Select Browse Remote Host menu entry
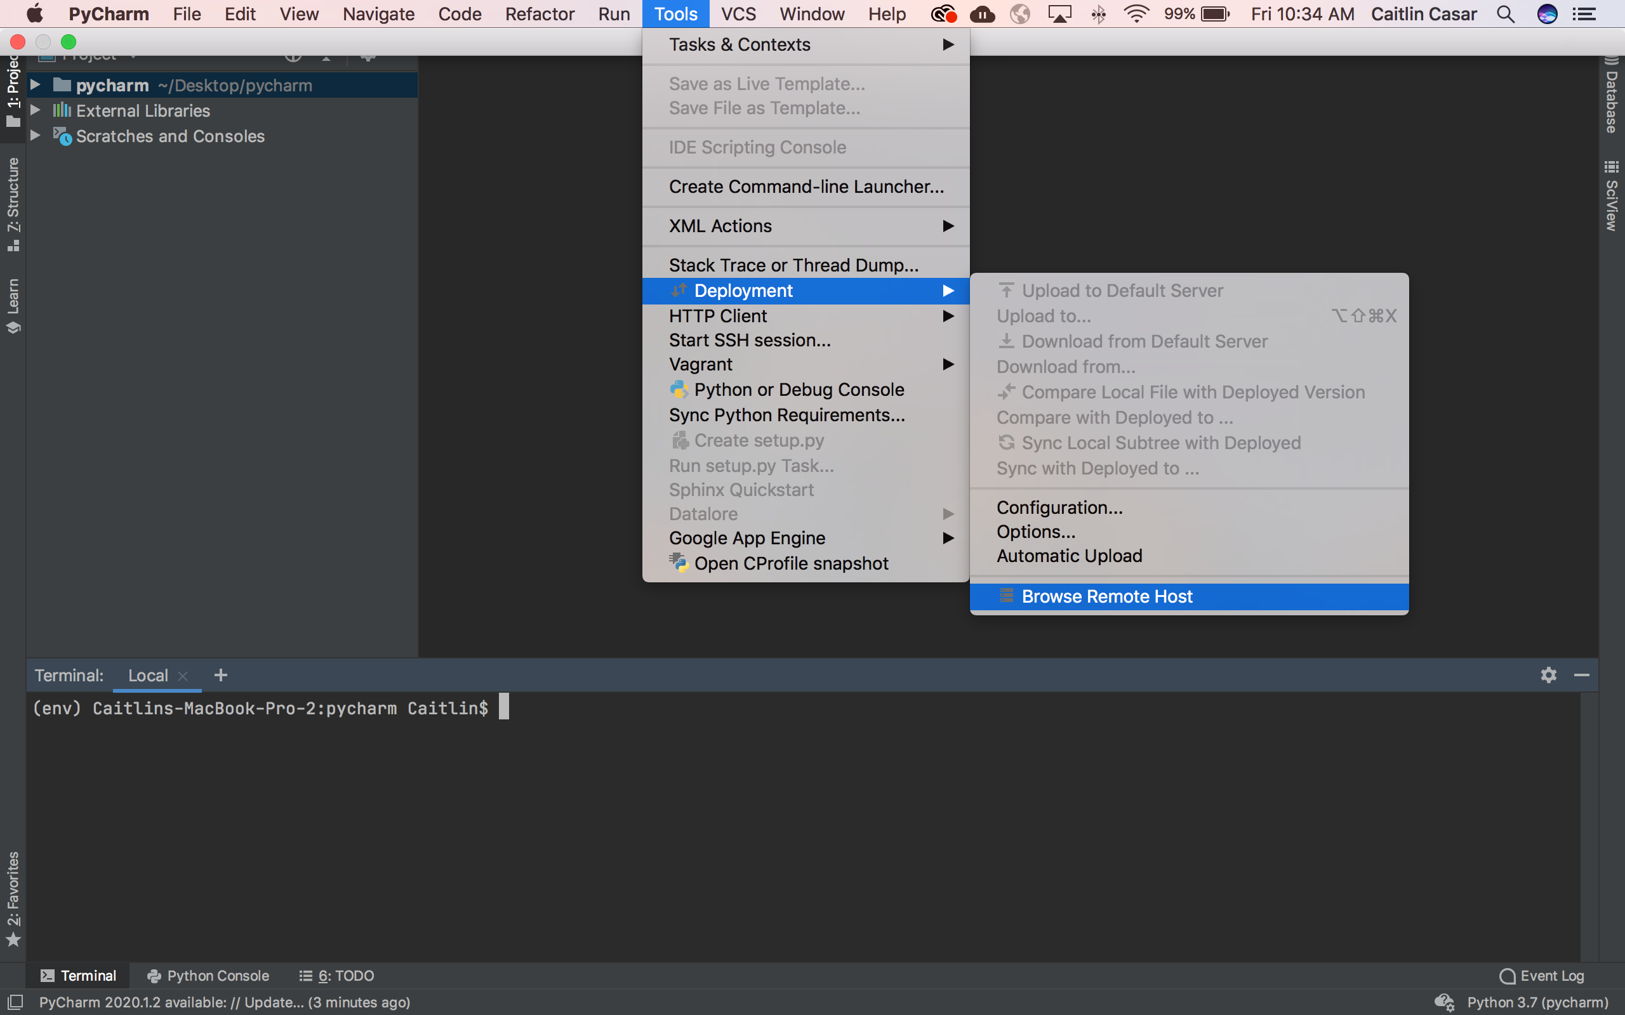Screen dimensions: 1625x1015 (x=1189, y=596)
